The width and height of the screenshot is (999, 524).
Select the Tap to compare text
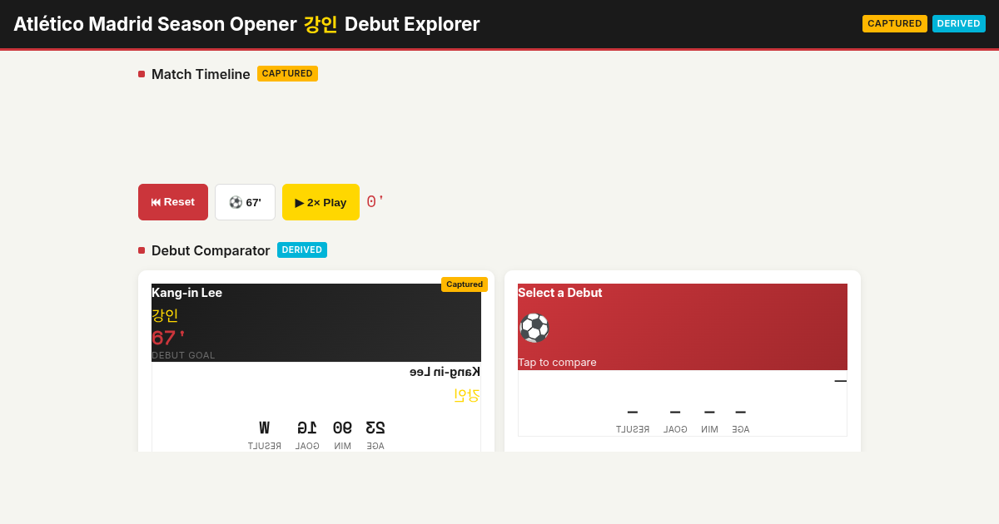tap(557, 363)
